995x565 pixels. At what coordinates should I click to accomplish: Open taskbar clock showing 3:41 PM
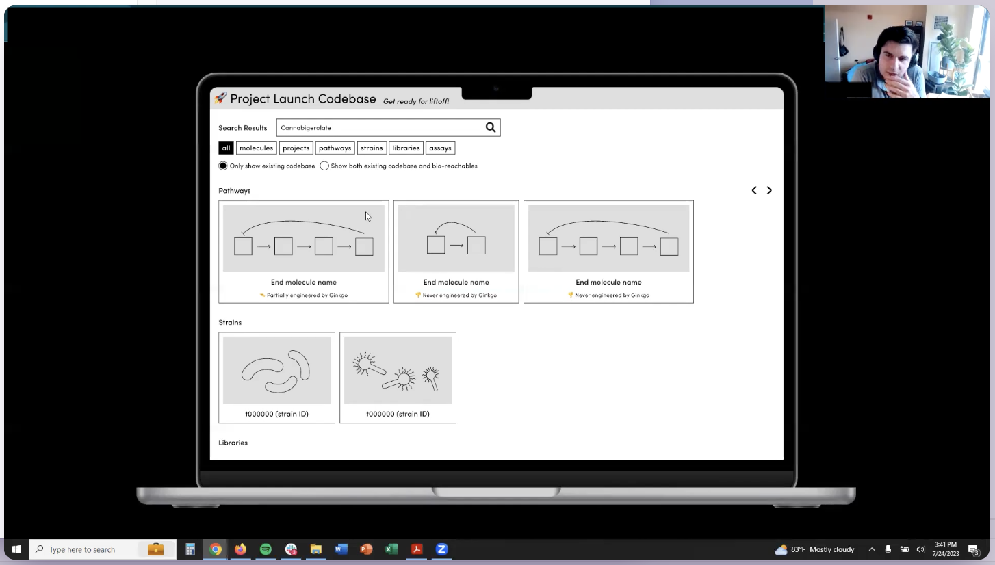[x=946, y=549]
